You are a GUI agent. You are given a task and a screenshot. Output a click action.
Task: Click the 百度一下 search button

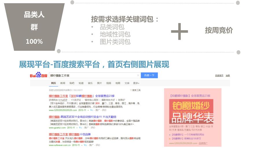(x=149, y=75)
